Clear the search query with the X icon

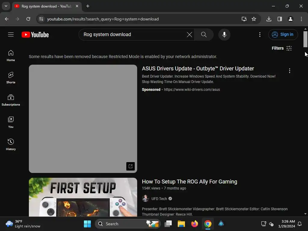[x=189, y=35]
